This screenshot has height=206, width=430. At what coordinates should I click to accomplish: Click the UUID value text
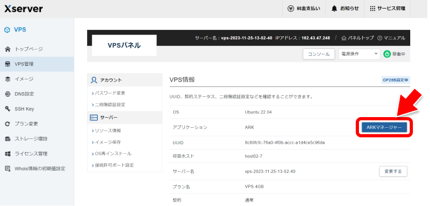[x=285, y=143]
